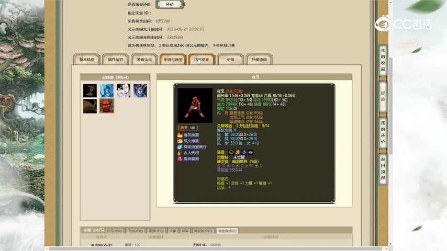Click the 春风拂面 skill icon

point(180,135)
